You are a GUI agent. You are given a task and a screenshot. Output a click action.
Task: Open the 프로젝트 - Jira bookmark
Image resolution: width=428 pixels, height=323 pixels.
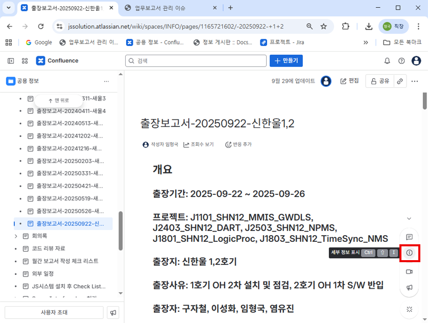282,42
